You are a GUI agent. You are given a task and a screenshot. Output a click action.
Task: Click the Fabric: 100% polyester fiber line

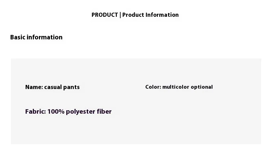click(68, 112)
